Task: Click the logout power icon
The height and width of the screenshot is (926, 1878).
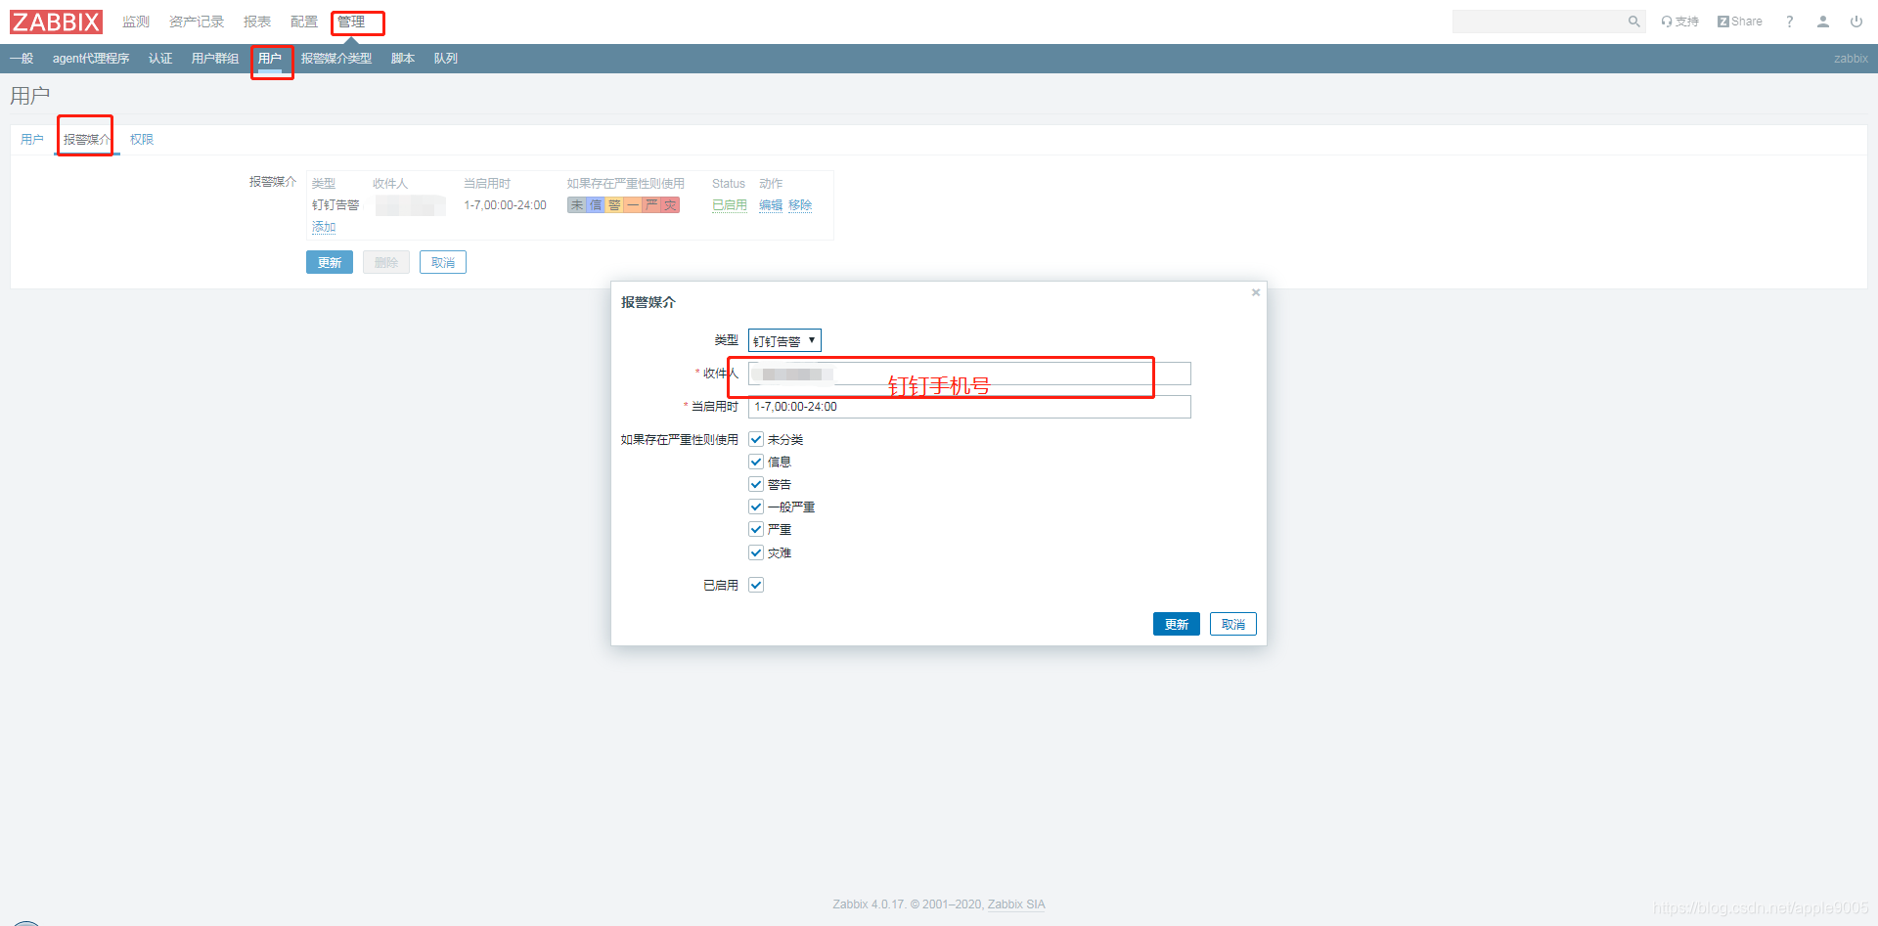Action: (1856, 22)
